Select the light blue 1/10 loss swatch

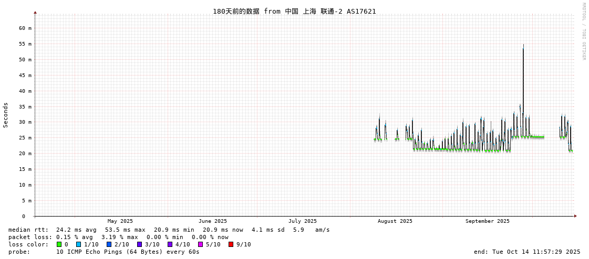[x=78, y=244]
